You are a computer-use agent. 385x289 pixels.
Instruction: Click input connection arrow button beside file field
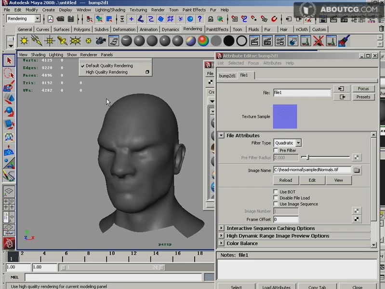(341, 88)
